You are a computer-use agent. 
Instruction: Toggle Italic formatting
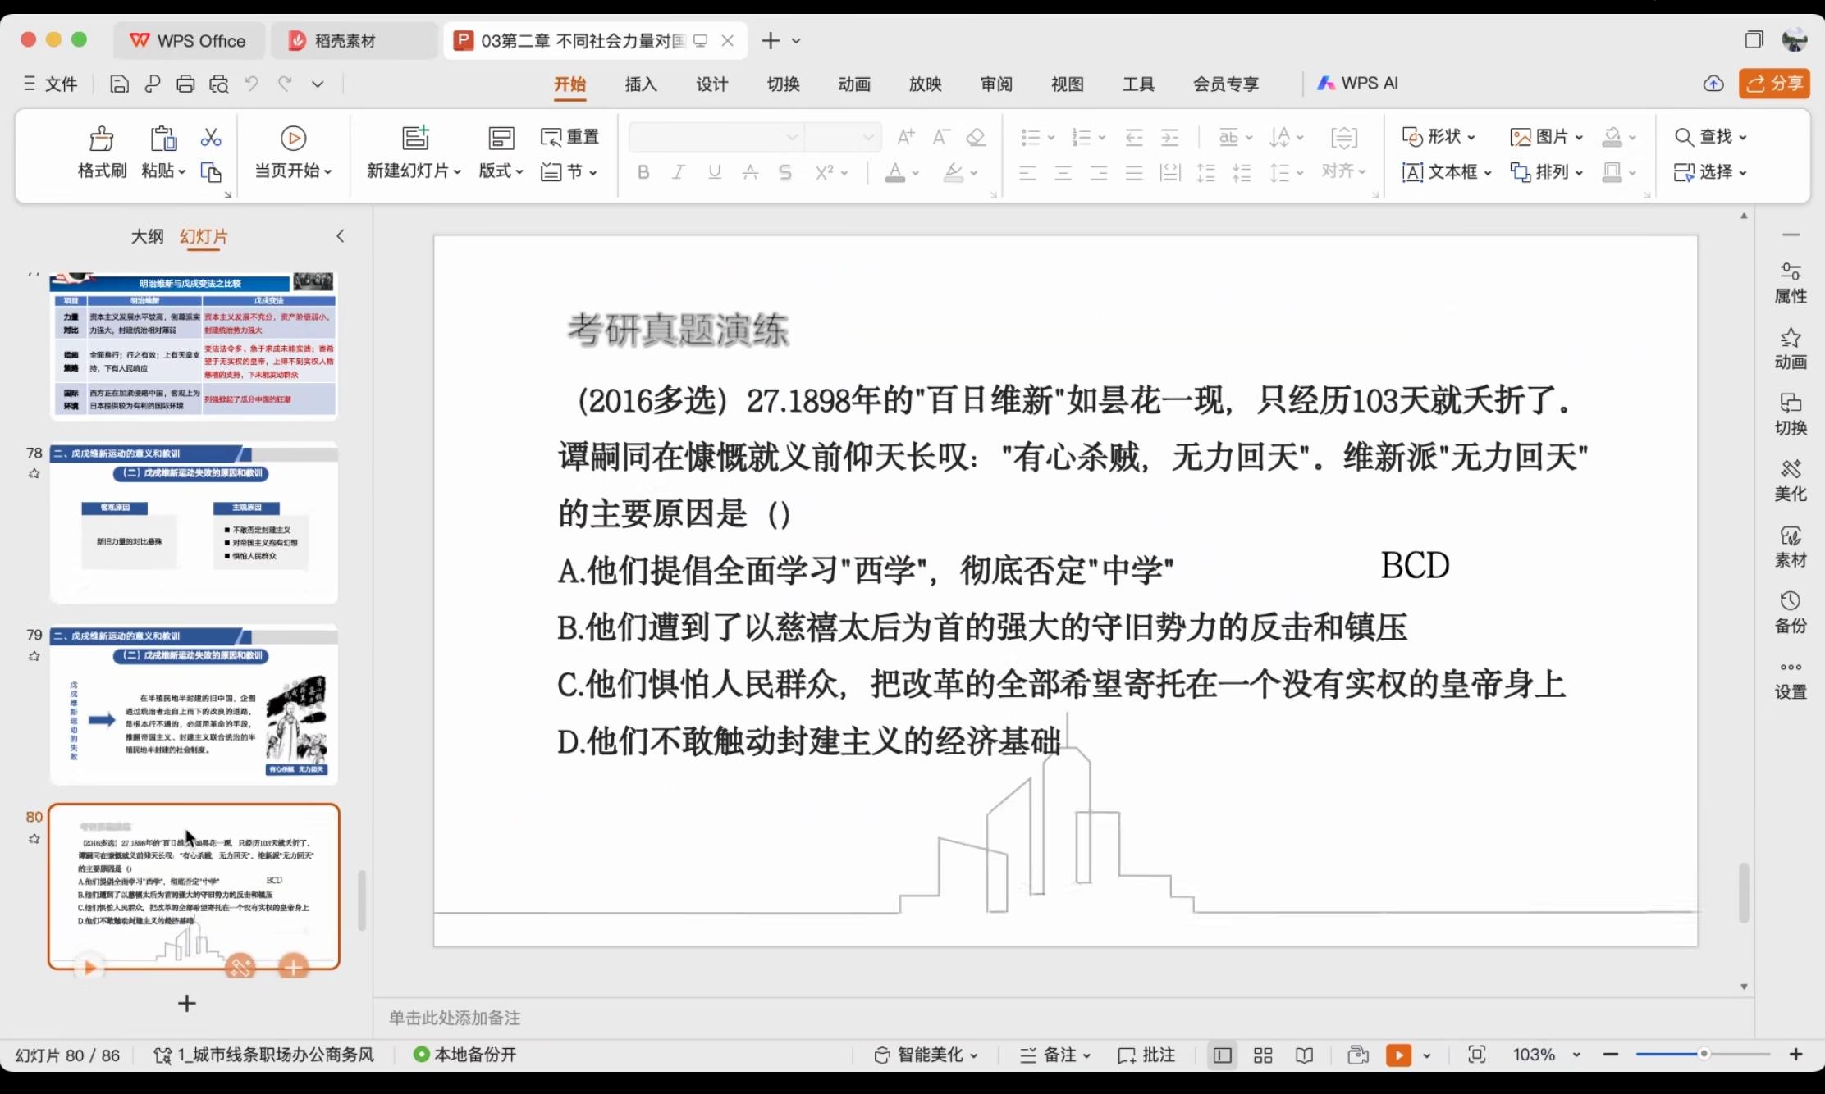pos(679,172)
